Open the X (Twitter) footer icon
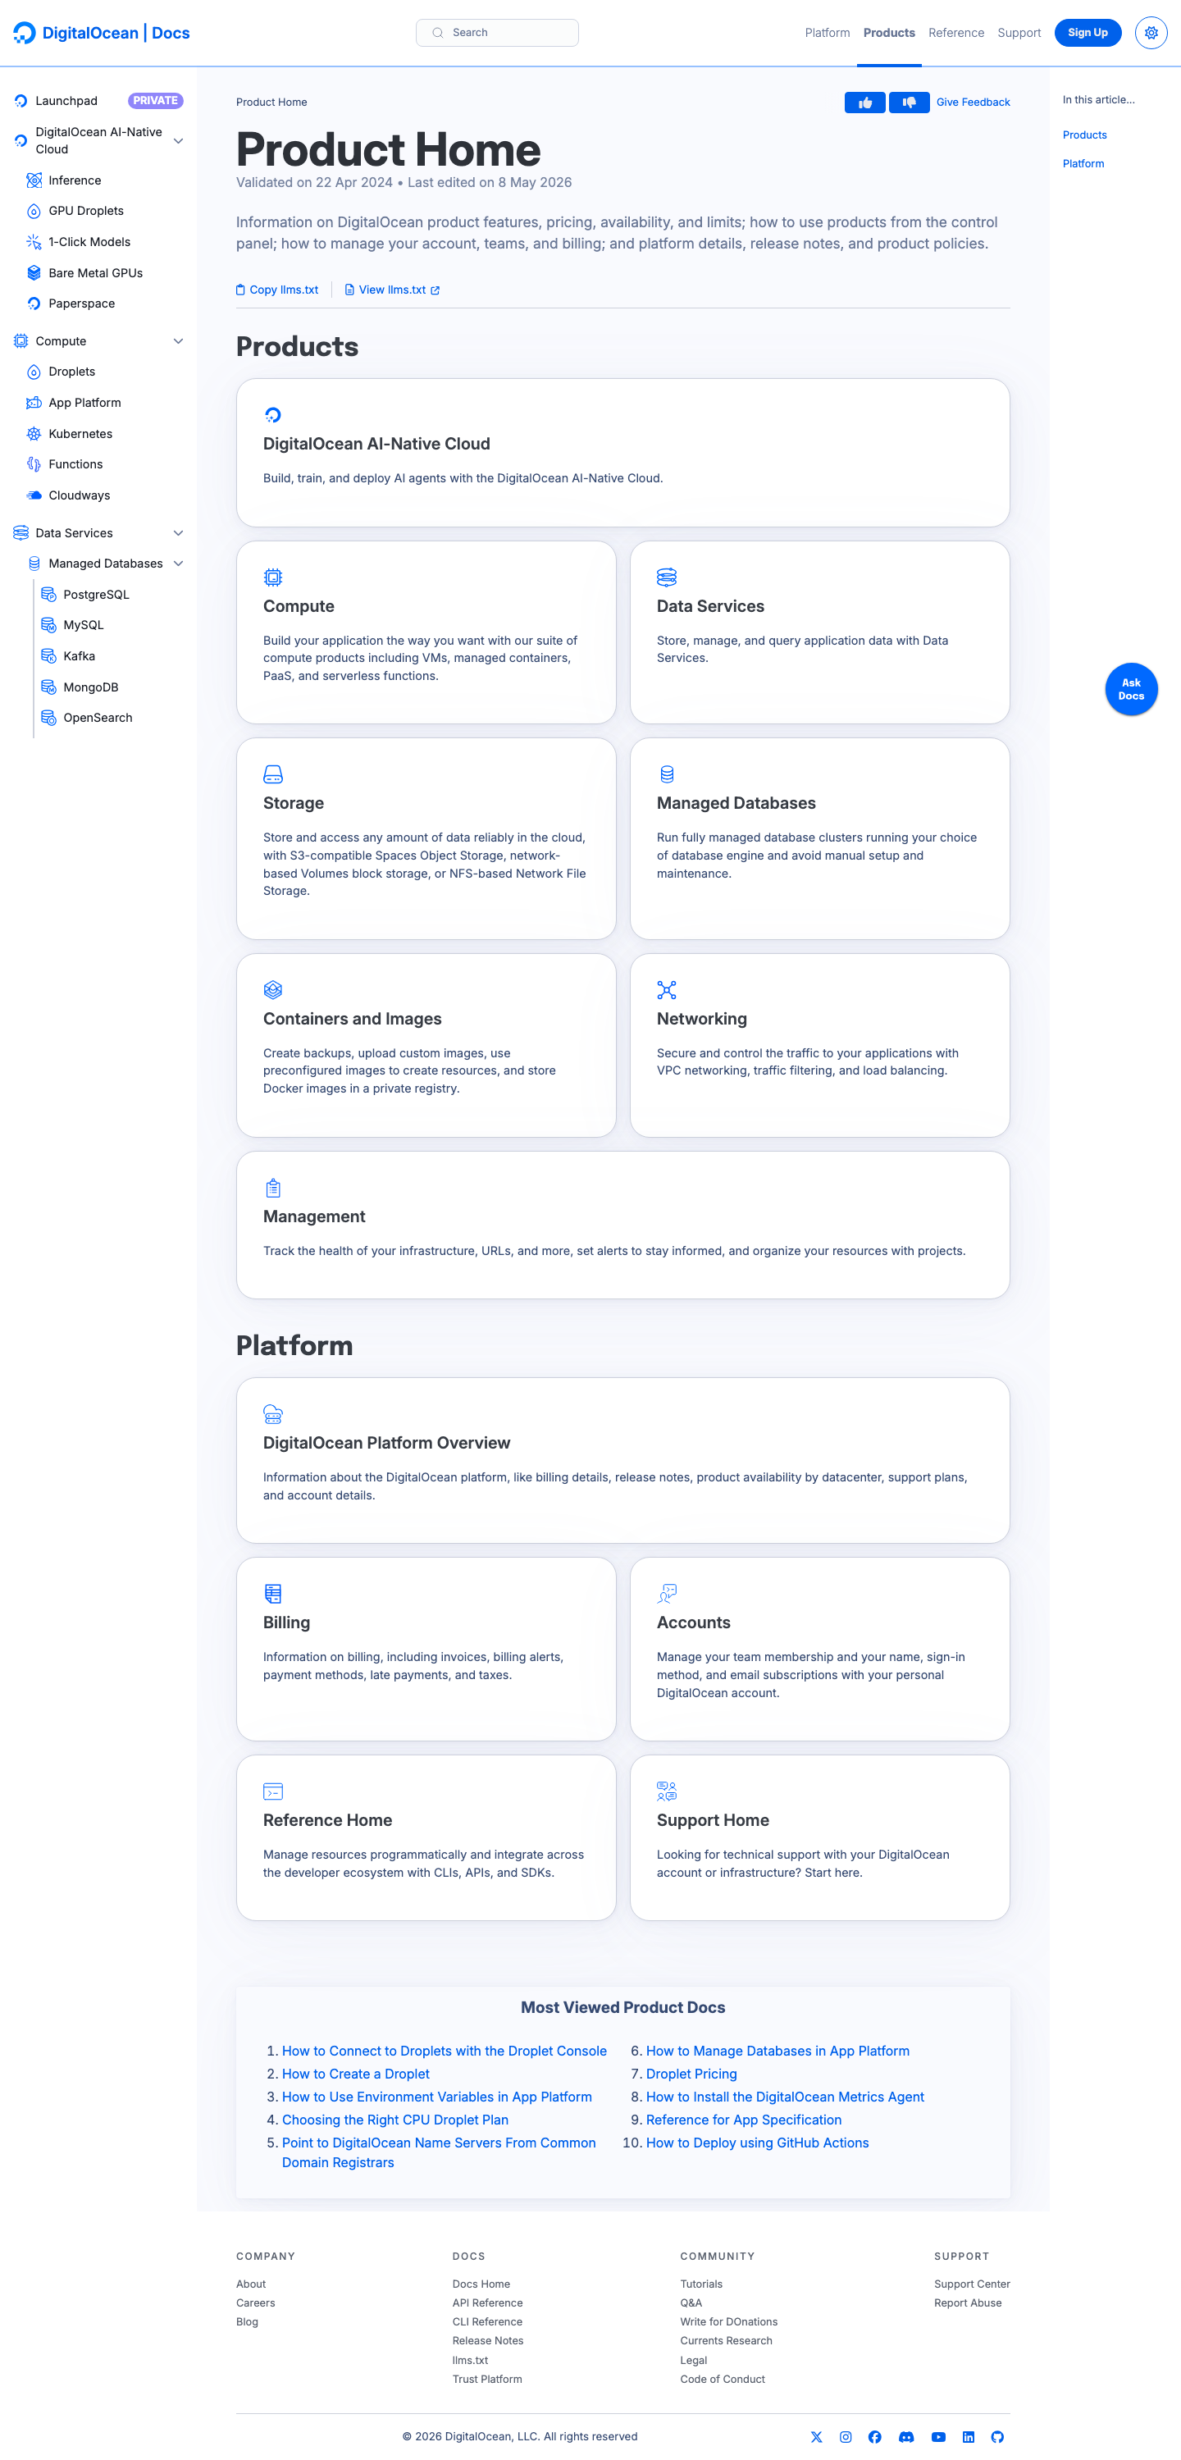The height and width of the screenshot is (2460, 1181). point(816,2436)
